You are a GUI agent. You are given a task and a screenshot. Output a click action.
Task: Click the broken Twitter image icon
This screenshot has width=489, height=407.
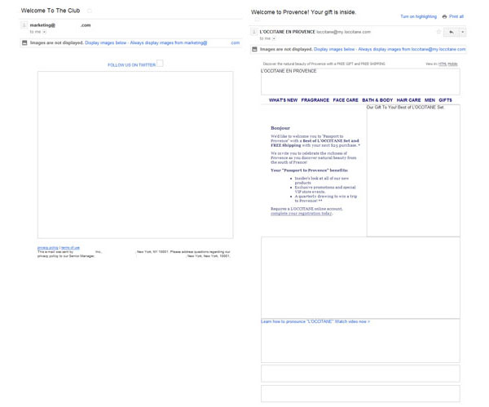[160, 64]
